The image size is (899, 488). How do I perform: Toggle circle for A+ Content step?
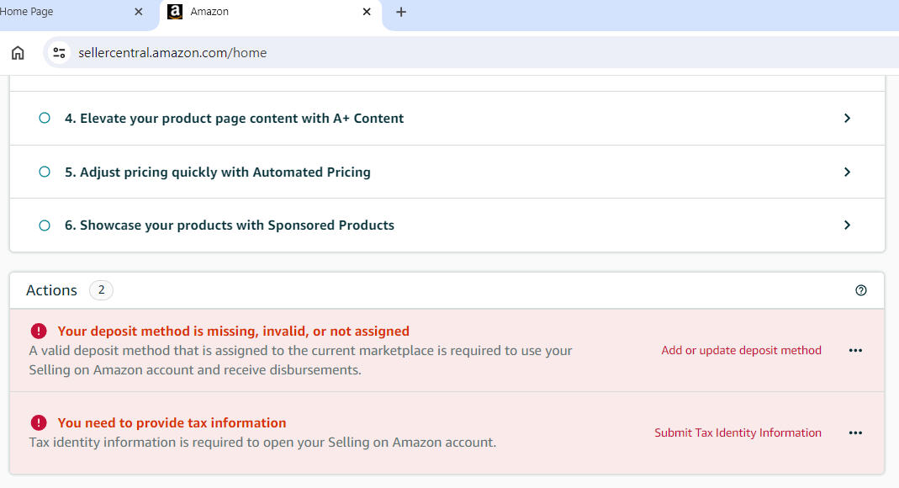45,119
